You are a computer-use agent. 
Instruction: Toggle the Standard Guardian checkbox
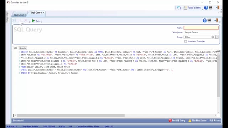pos(186,41)
